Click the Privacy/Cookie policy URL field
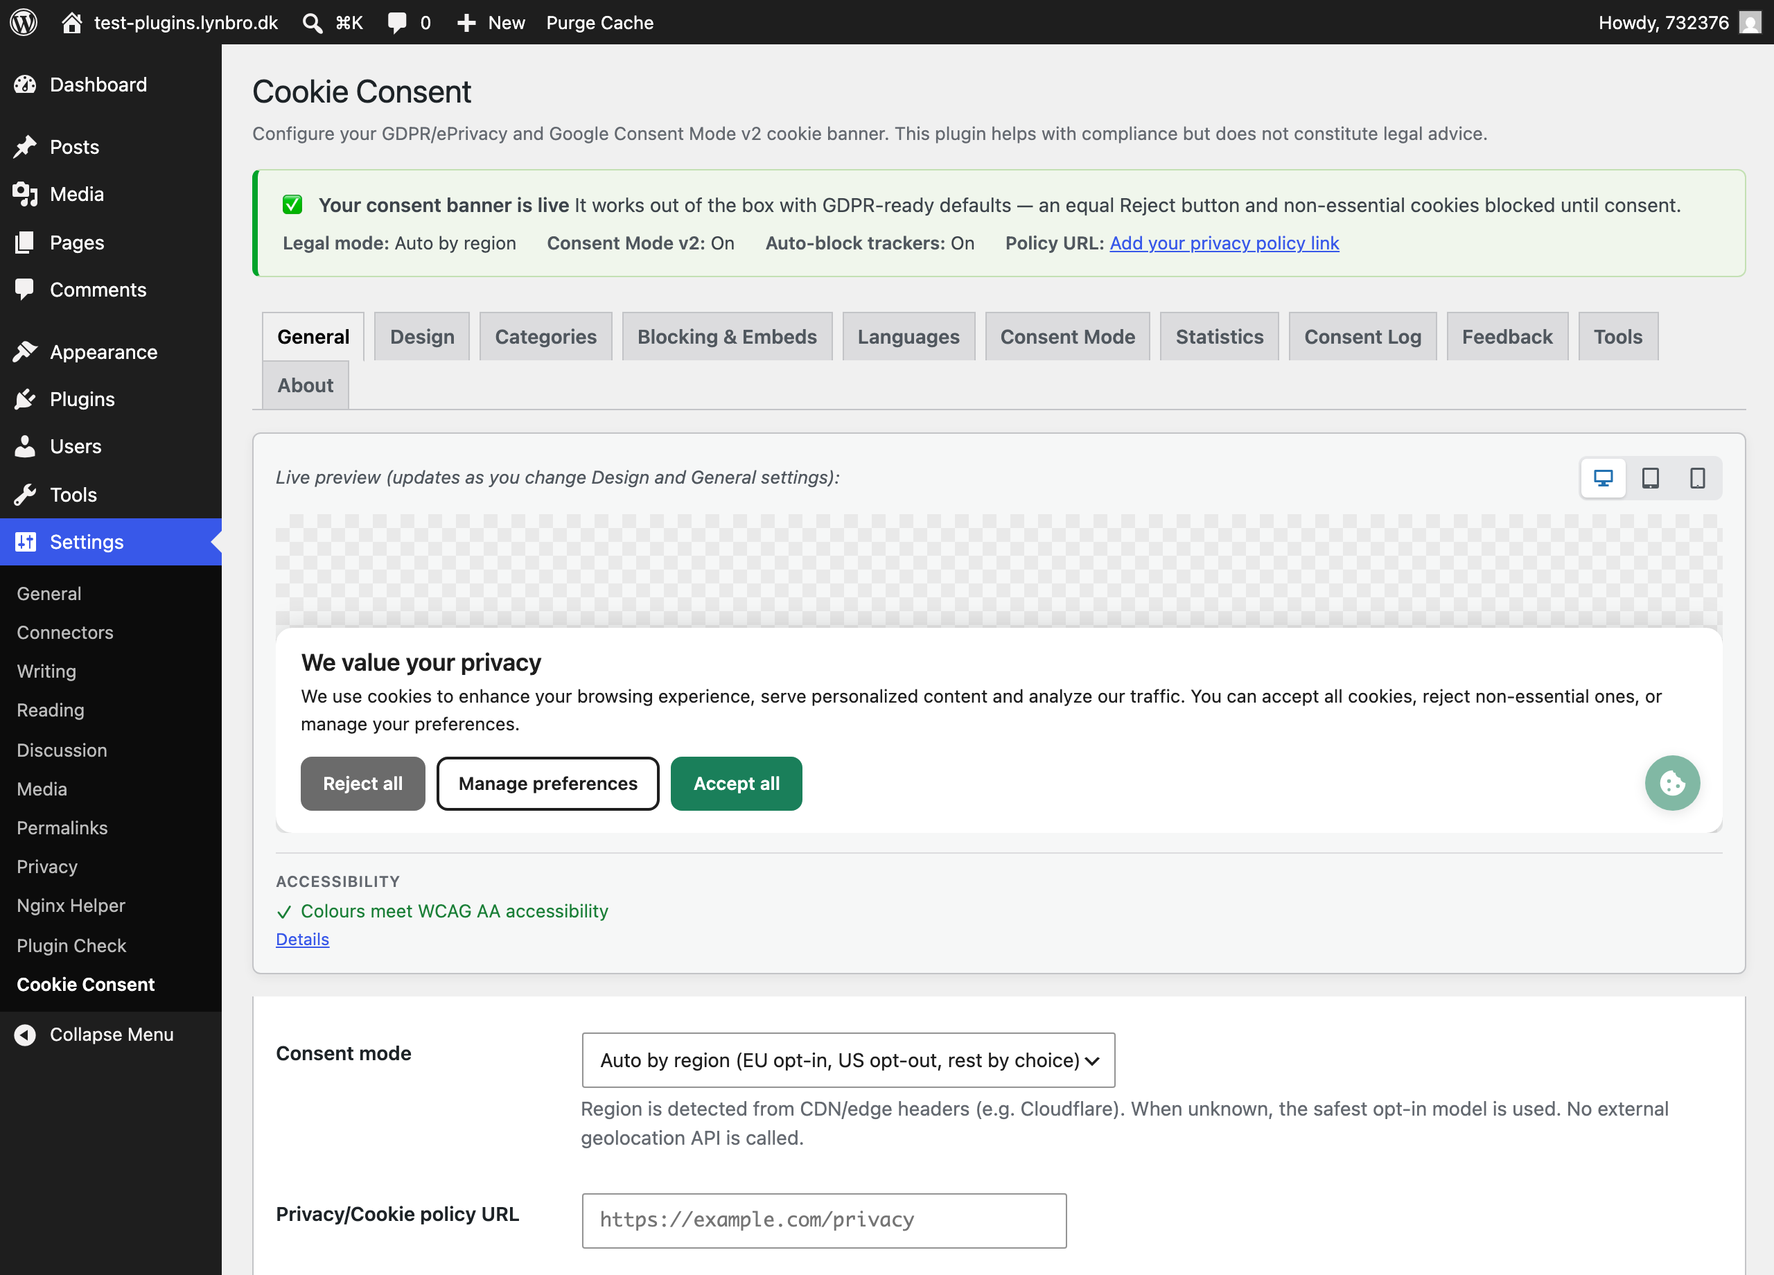The height and width of the screenshot is (1275, 1774). pyautogui.click(x=824, y=1220)
